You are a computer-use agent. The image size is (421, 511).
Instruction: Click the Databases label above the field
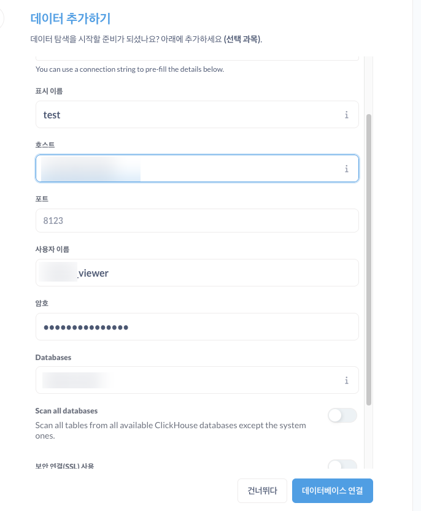pyautogui.click(x=54, y=357)
